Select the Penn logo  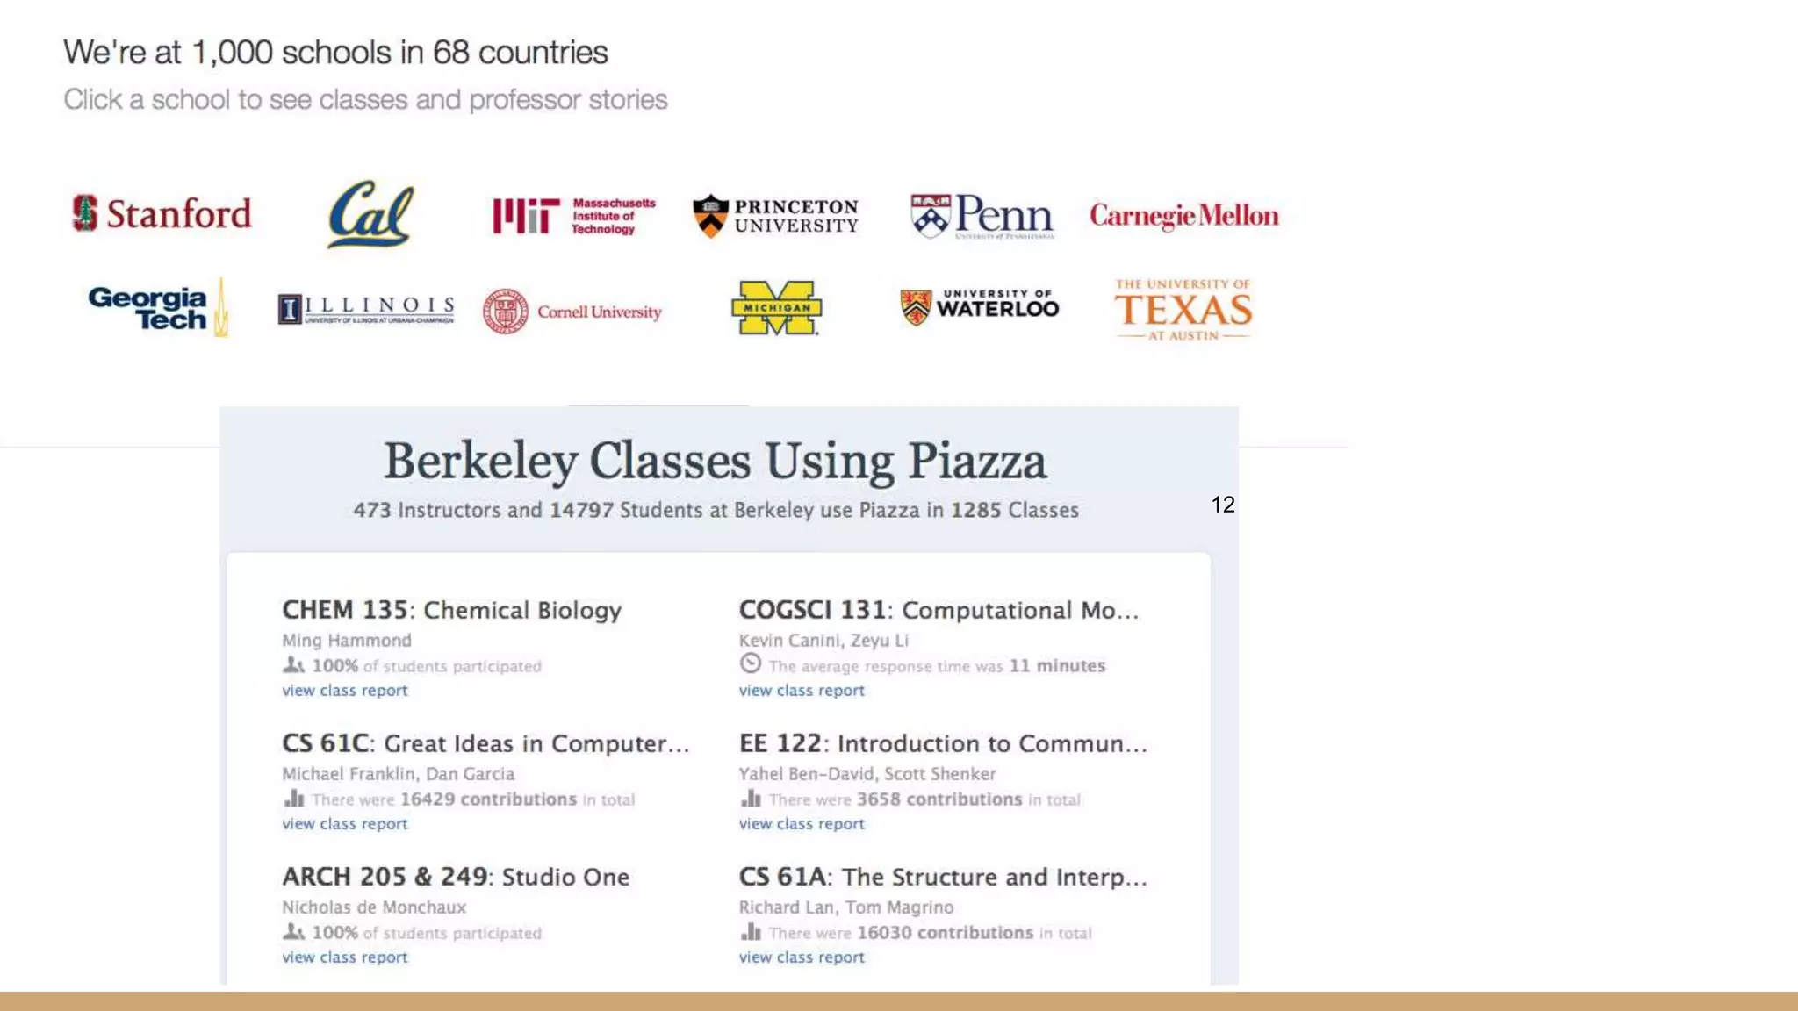982,216
